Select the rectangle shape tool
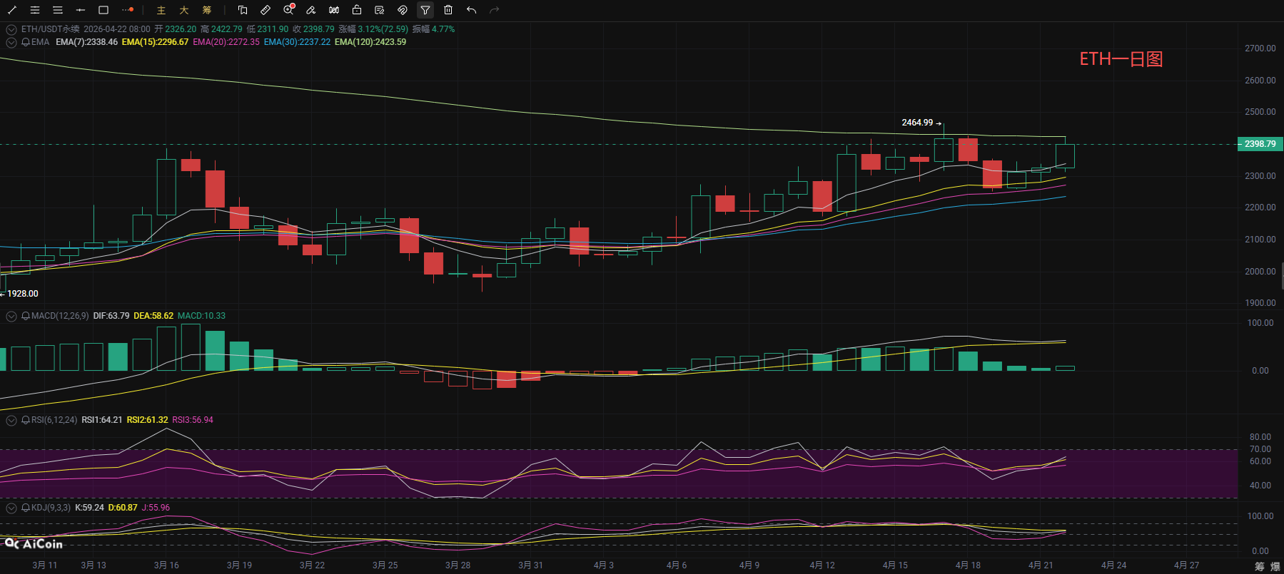This screenshot has height=574, width=1284. [x=103, y=10]
